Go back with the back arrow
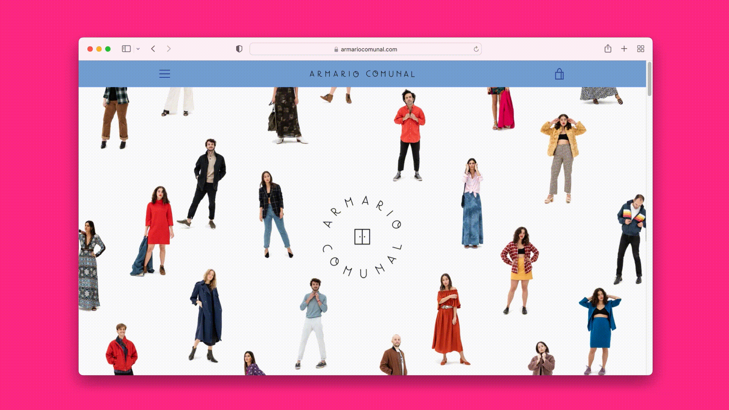This screenshot has width=729, height=410. coord(153,49)
